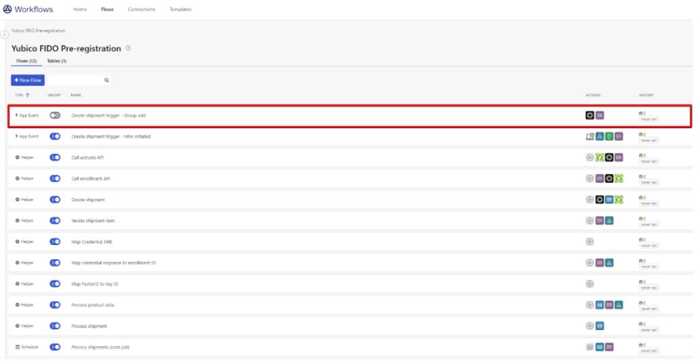Open the Flows menu in top navigation
This screenshot has width=700, height=363.
coord(107,9)
